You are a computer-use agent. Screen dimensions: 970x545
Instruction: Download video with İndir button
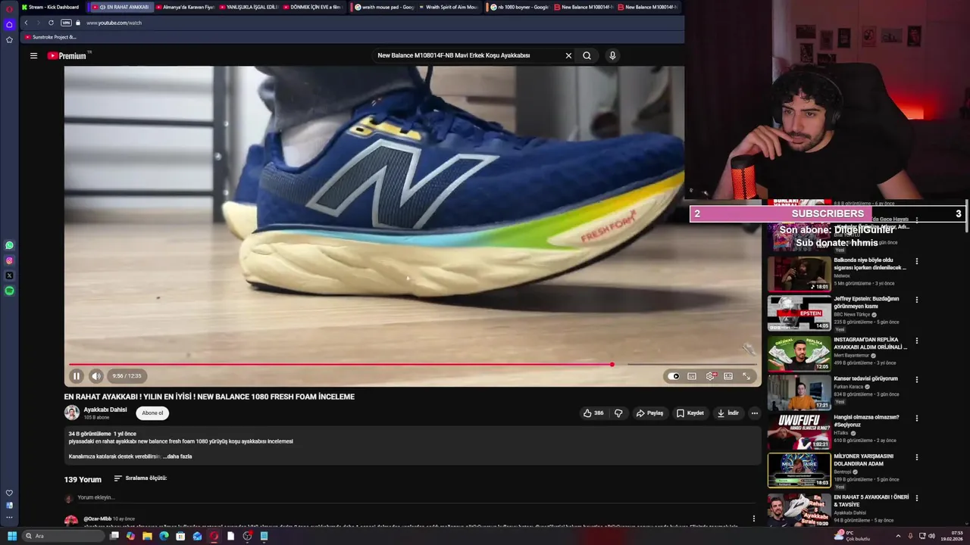click(x=727, y=413)
